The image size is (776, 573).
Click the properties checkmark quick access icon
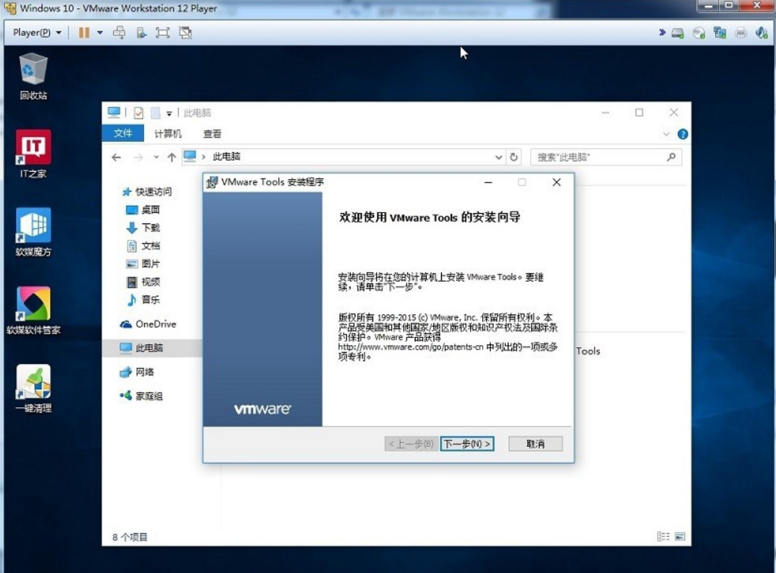click(139, 113)
